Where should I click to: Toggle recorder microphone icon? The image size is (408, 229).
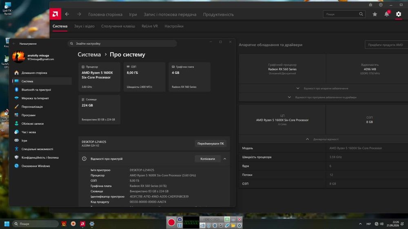(208, 225)
